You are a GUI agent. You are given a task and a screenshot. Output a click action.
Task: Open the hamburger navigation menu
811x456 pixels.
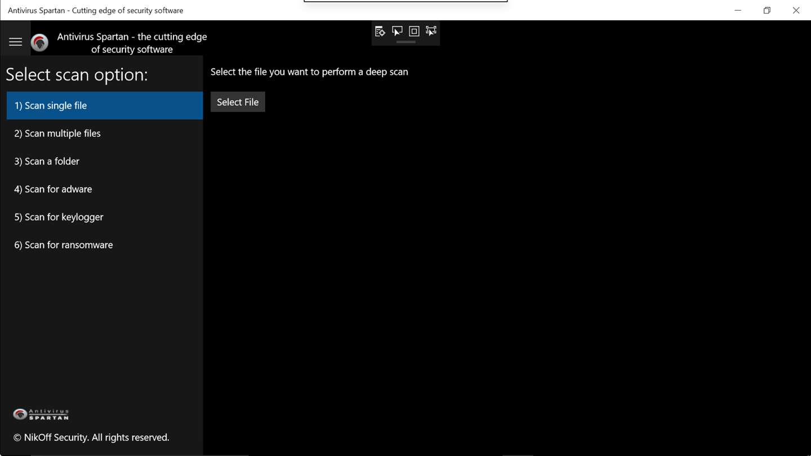15,42
